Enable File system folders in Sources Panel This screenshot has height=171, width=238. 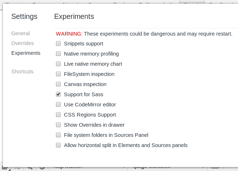pos(58,135)
